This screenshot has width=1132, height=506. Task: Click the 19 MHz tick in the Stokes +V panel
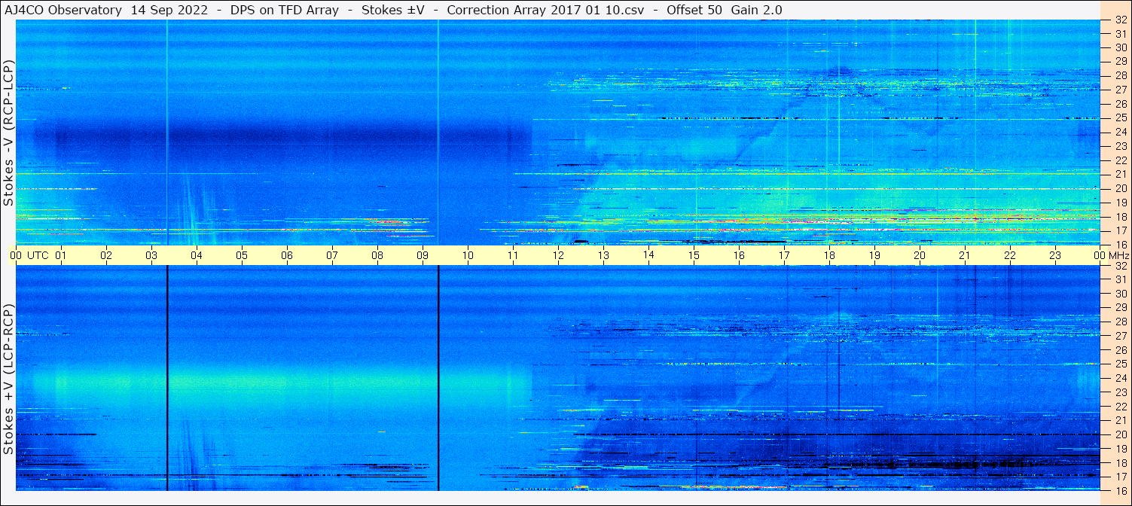pos(1120,449)
